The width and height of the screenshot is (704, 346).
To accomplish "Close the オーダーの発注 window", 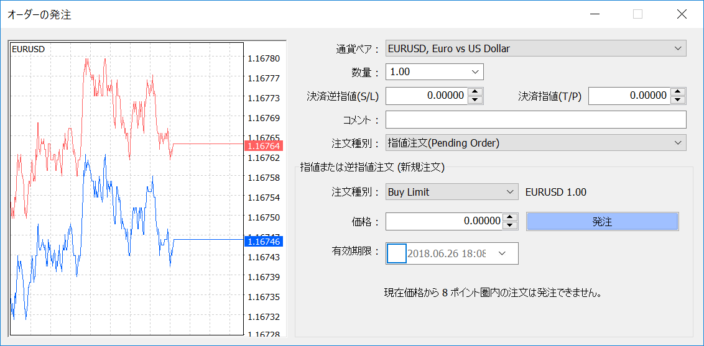I will pyautogui.click(x=682, y=14).
